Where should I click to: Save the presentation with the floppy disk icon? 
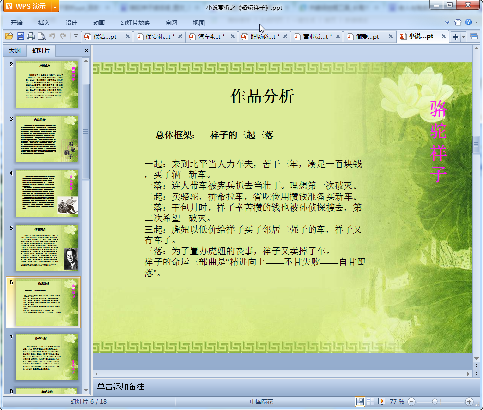pyautogui.click(x=21, y=36)
